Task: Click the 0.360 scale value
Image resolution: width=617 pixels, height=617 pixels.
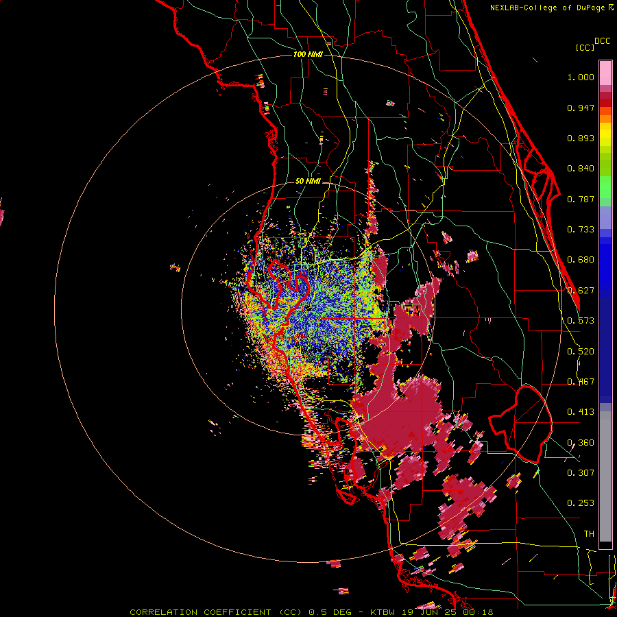Action: pos(581,443)
